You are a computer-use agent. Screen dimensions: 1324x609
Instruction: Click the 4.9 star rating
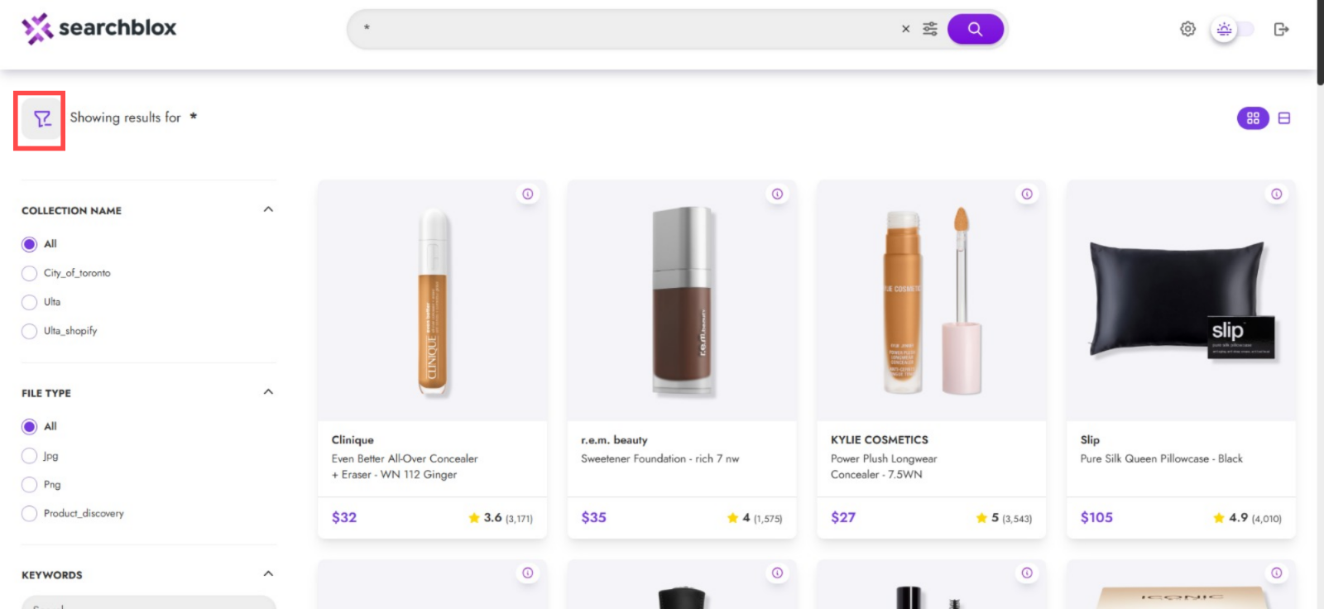pyautogui.click(x=1247, y=518)
